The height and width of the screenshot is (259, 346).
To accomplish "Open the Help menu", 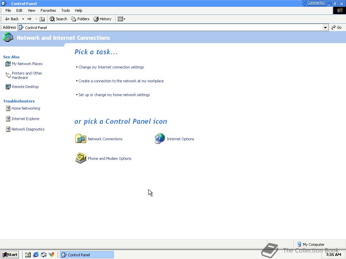I will tap(78, 10).
